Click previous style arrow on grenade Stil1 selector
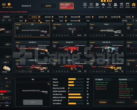Image resolution: width=137 pixels, height=110 pixels. point(3,63)
